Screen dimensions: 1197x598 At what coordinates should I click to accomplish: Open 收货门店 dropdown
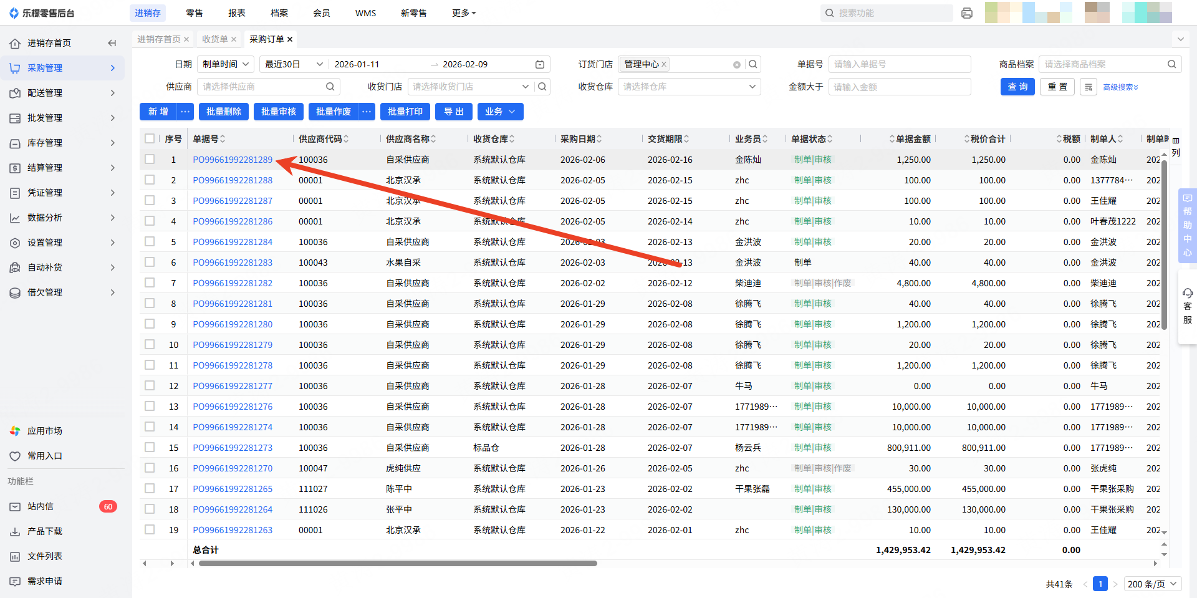click(x=526, y=87)
